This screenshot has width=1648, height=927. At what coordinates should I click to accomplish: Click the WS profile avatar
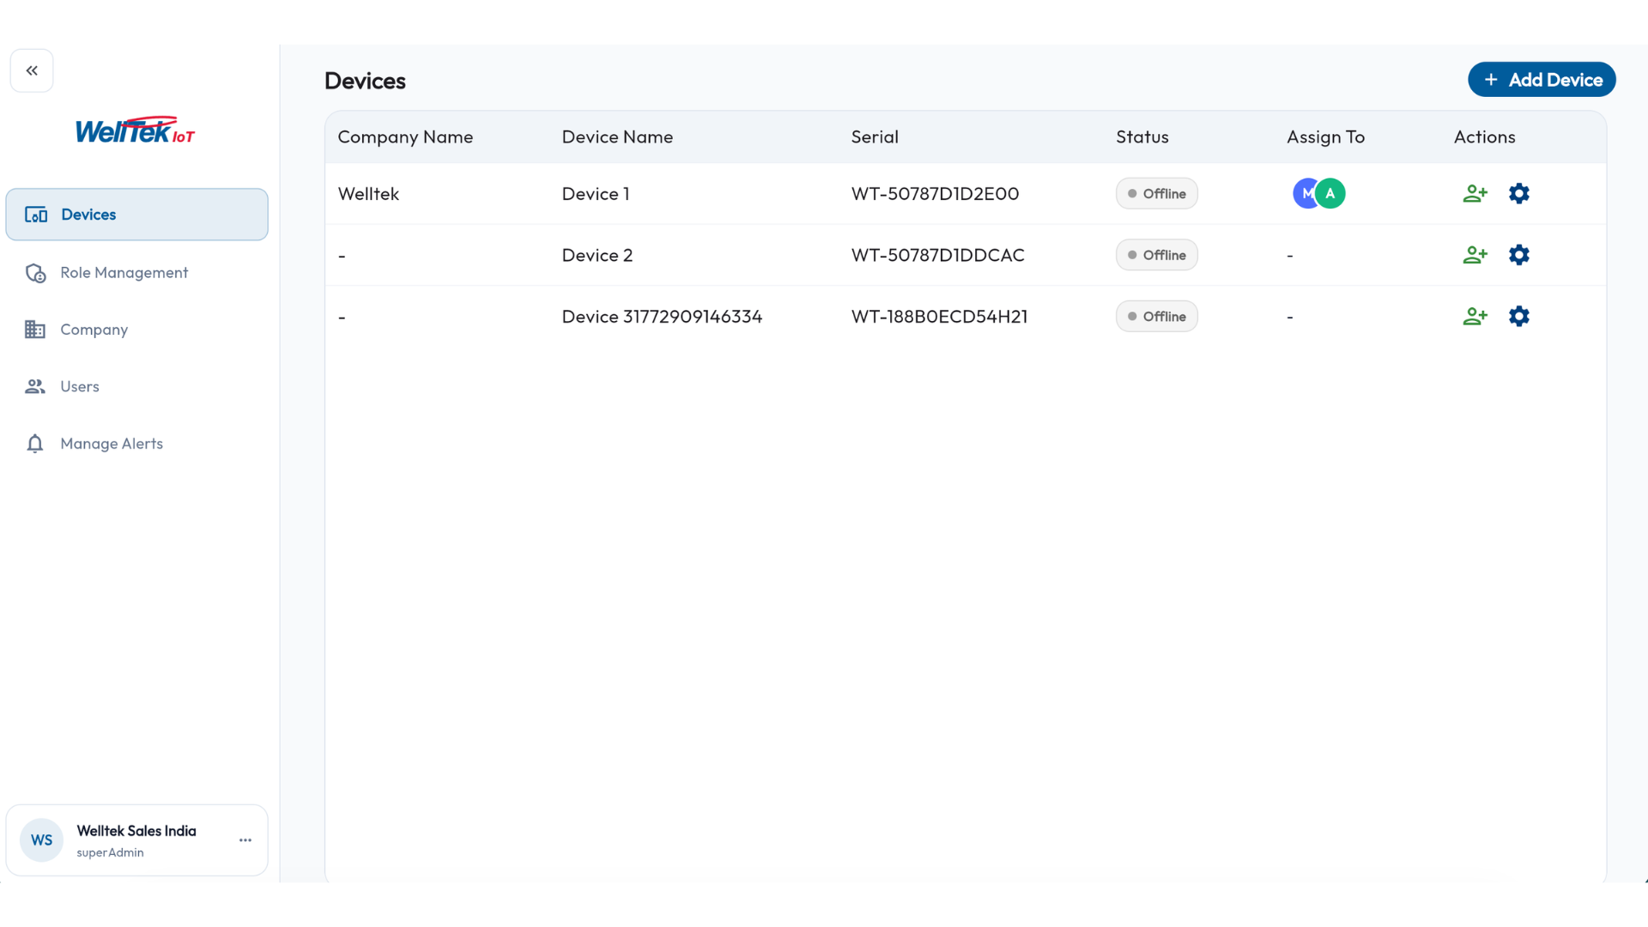pyautogui.click(x=41, y=840)
